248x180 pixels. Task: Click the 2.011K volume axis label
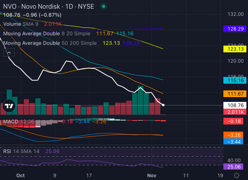click(236, 112)
